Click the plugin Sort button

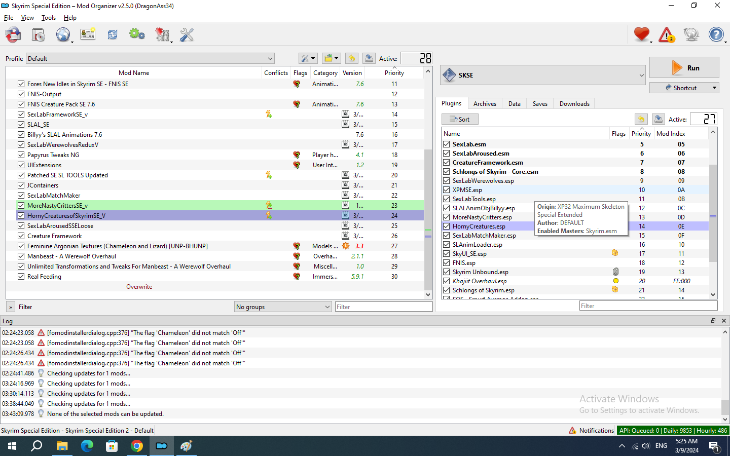(460, 120)
